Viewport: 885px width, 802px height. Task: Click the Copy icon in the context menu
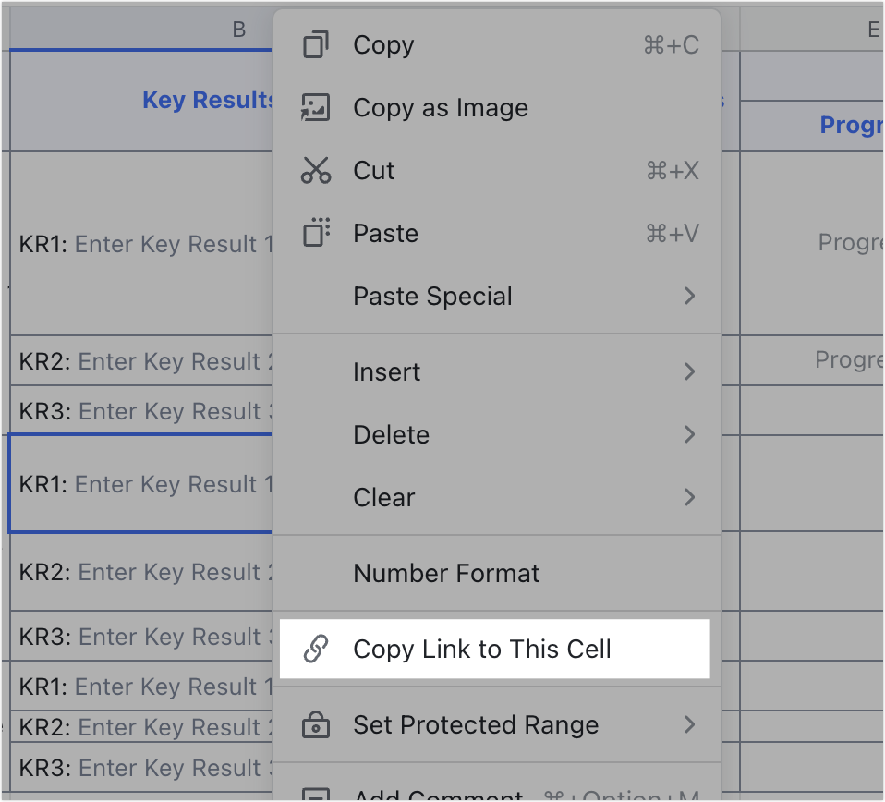(x=318, y=44)
